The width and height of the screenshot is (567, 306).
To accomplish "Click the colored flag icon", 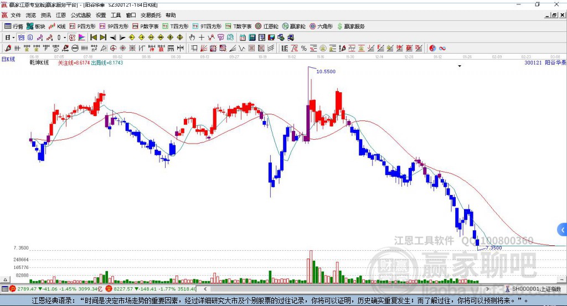I will [x=82, y=38].
